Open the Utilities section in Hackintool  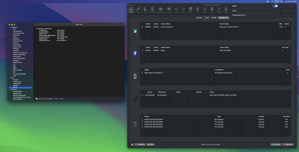coord(219,10)
